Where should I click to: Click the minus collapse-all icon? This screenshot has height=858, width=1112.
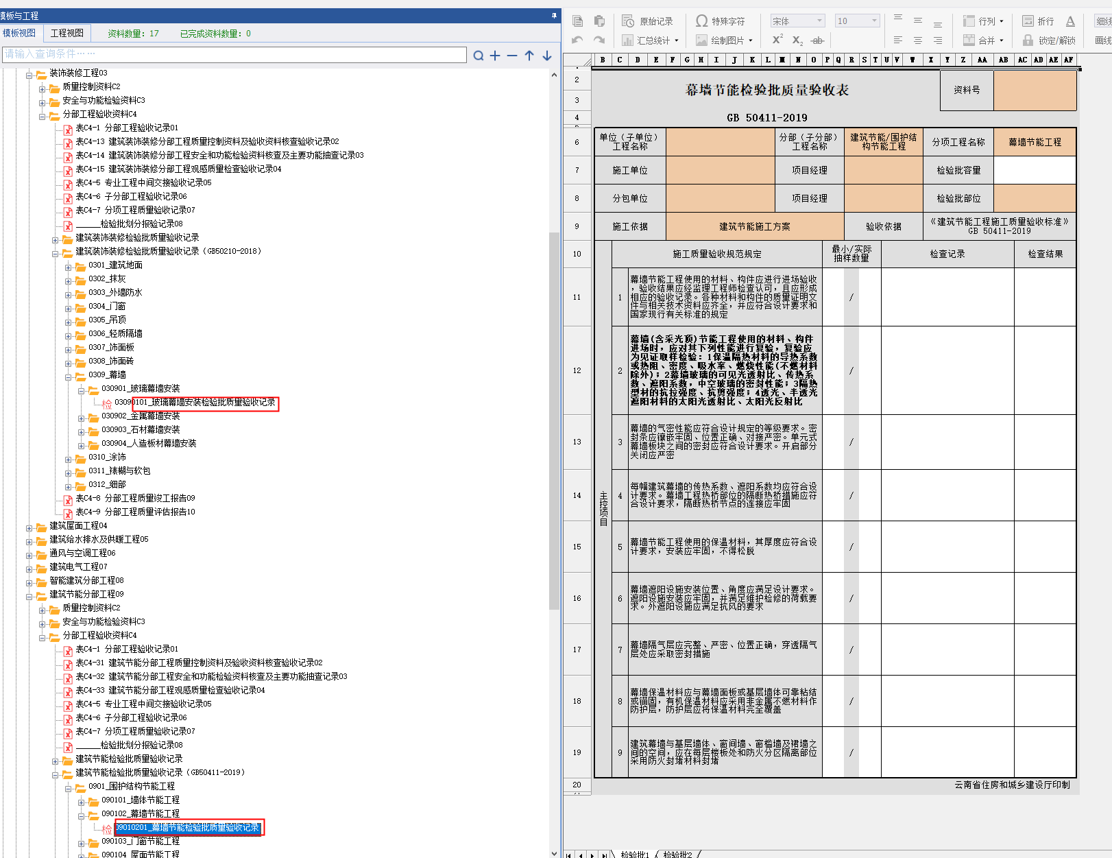pos(512,56)
